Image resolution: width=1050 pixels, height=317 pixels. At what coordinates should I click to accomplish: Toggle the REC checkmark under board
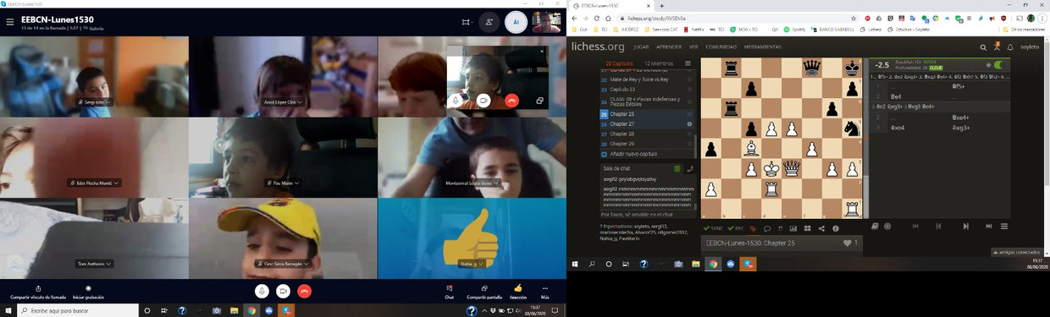click(x=736, y=228)
